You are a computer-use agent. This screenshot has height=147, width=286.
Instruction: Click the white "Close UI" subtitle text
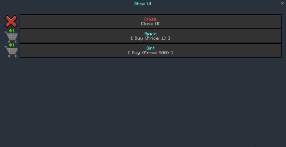(x=150, y=24)
